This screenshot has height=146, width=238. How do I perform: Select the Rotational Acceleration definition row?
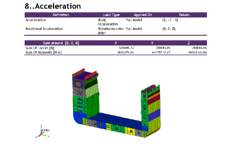pyautogui.click(x=44, y=29)
